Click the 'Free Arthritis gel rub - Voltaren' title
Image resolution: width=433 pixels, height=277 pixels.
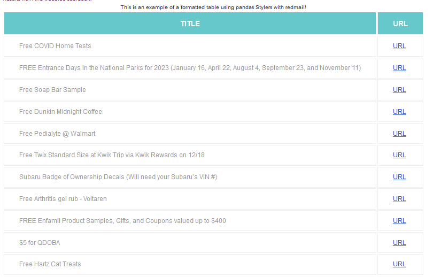click(63, 199)
